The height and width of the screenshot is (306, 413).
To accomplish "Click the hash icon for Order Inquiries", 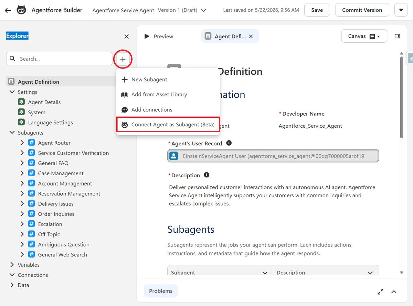I will [x=31, y=214].
